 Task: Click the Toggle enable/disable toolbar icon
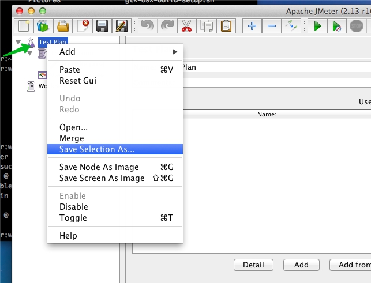pos(291,26)
